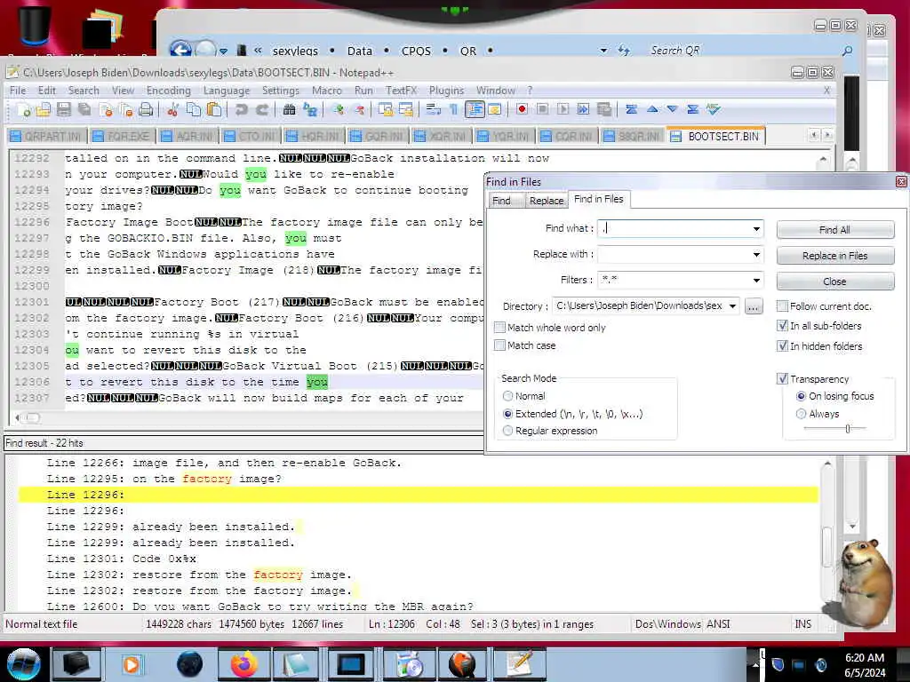
Task: Click Run macro multiple times icon
Action: pos(583,109)
